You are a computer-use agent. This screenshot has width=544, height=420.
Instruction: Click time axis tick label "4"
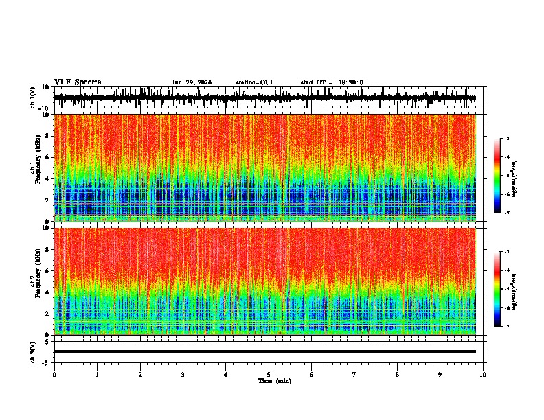point(226,375)
